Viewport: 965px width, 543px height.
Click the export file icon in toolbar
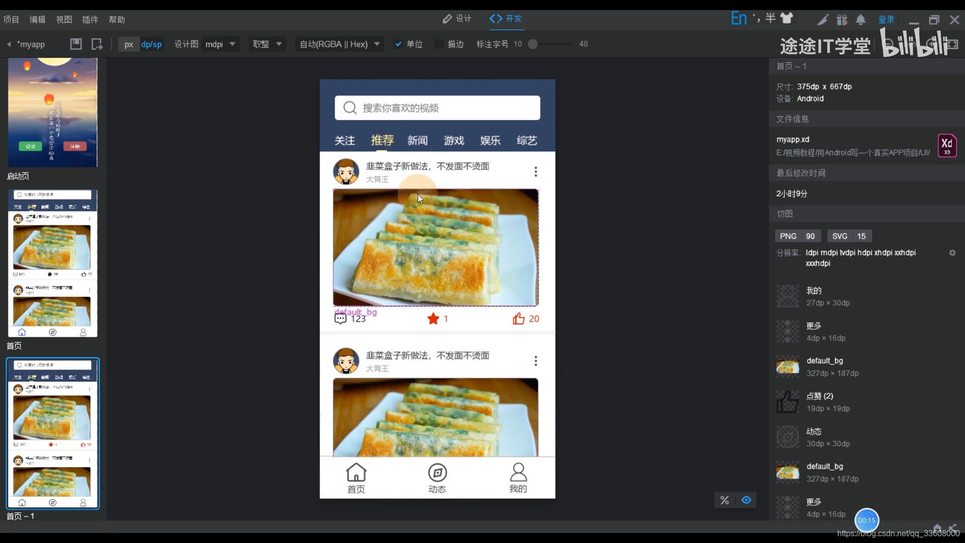tap(97, 44)
